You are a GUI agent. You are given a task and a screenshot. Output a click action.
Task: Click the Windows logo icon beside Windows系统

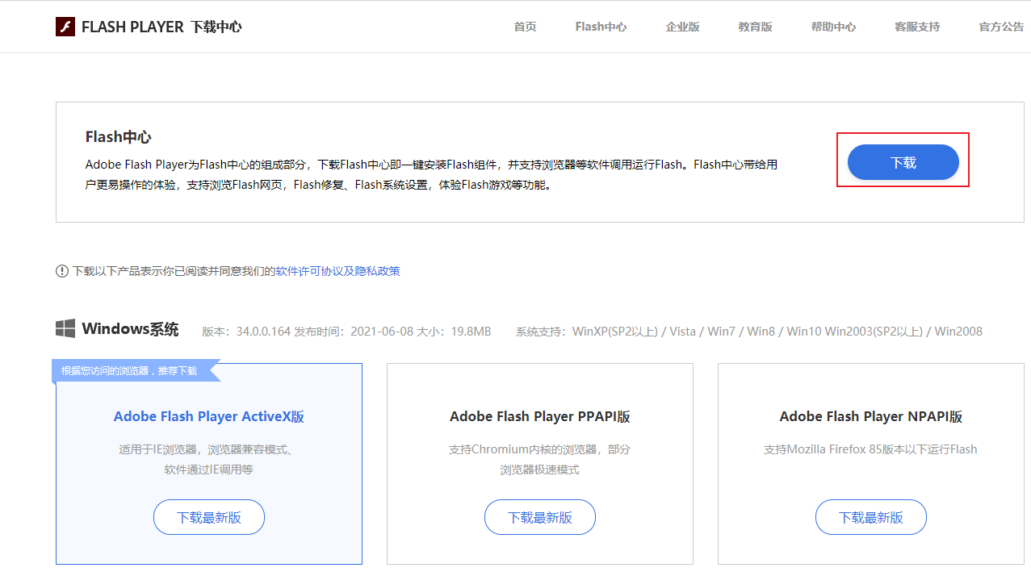[65, 329]
